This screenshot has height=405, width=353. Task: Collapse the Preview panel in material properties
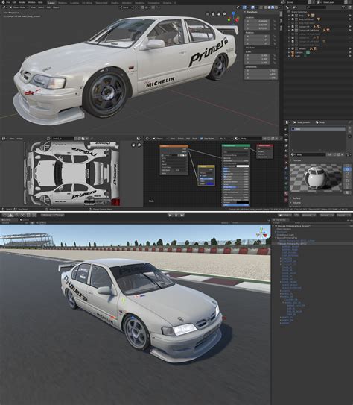point(296,160)
